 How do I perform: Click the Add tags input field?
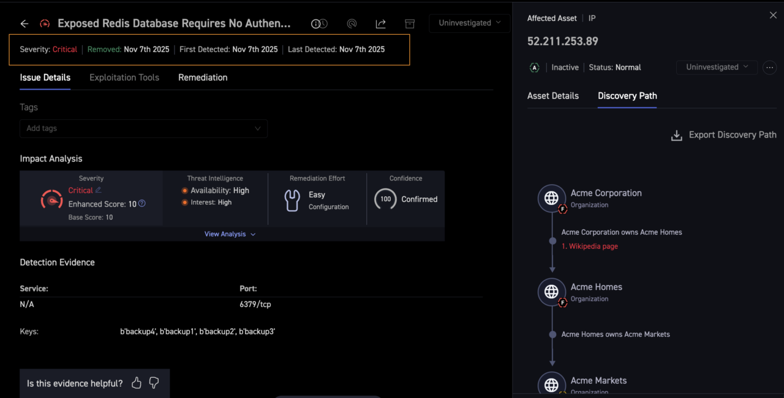coord(143,128)
